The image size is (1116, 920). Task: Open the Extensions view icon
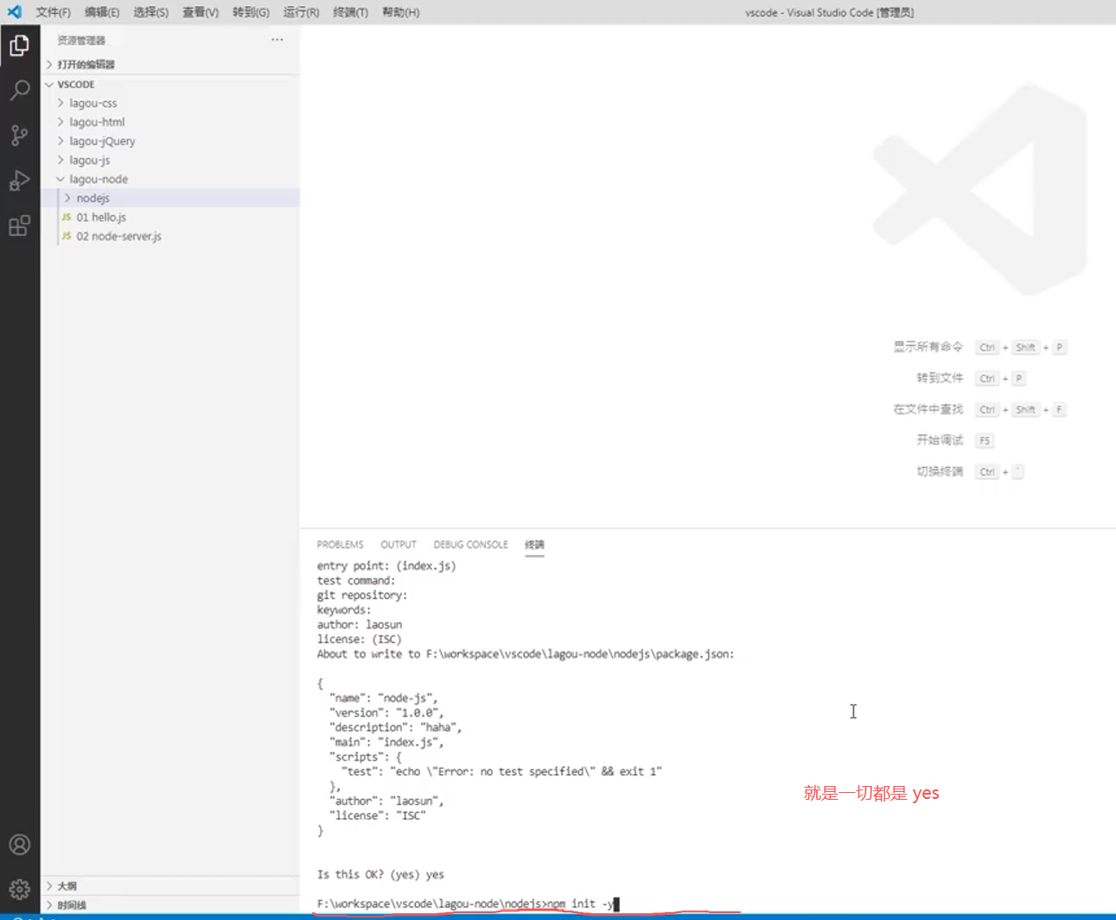[x=19, y=226]
